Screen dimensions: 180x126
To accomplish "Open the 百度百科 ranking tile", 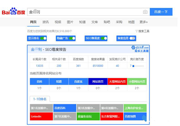I will click(64, 108).
